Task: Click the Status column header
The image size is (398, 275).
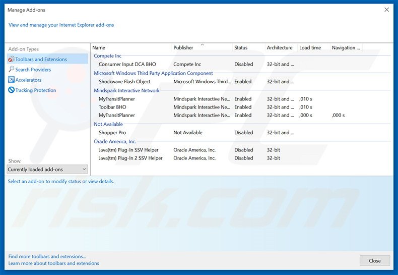Action: 241,48
